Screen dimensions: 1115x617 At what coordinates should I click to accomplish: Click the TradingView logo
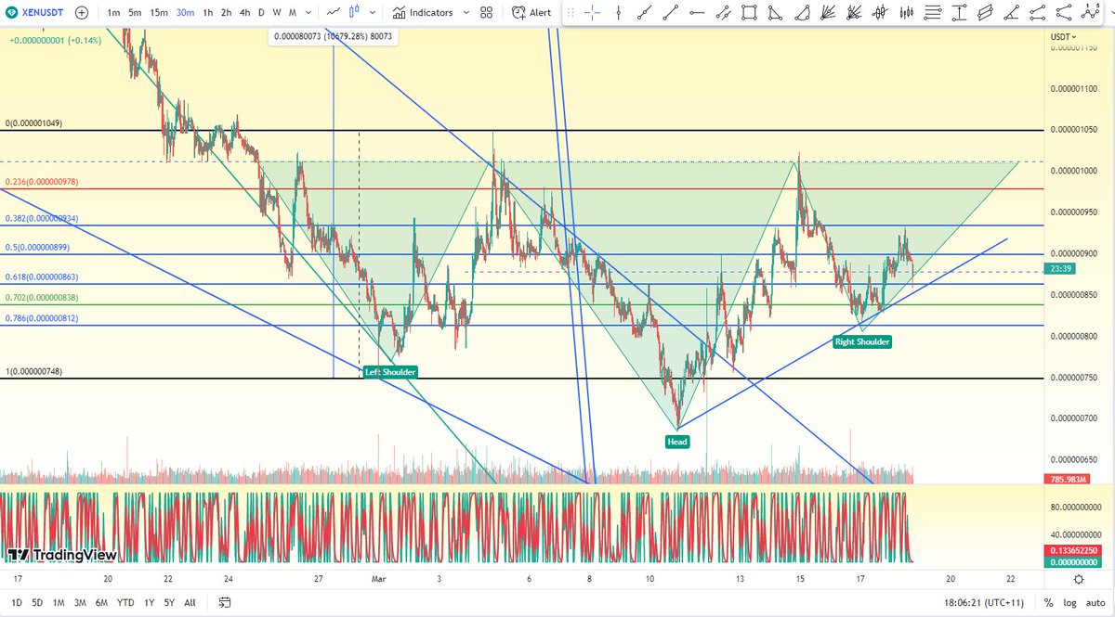[63, 555]
